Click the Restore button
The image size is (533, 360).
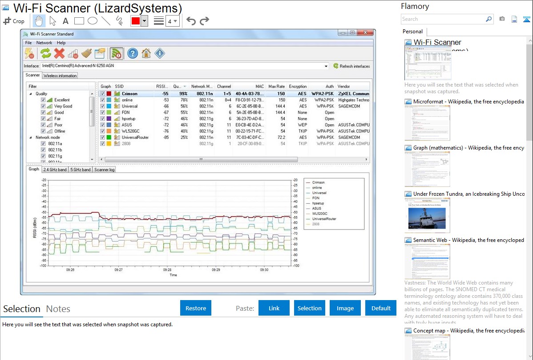pyautogui.click(x=196, y=308)
